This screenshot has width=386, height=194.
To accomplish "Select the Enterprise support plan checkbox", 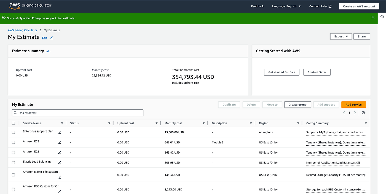I will (x=14, y=132).
